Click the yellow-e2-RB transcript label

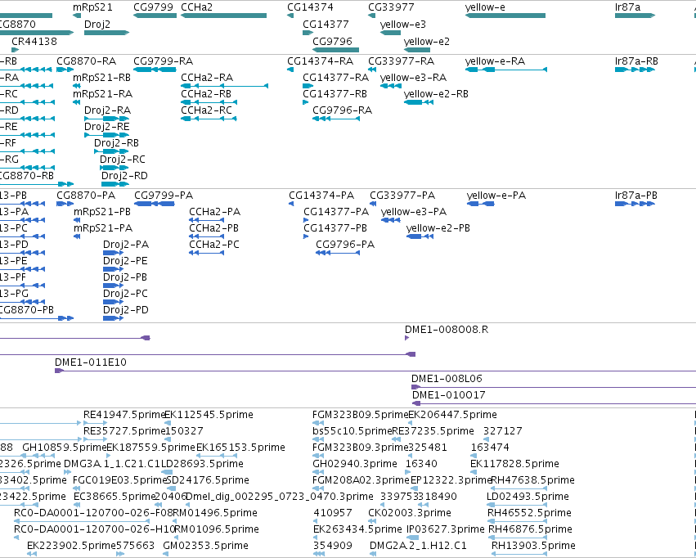(x=436, y=93)
